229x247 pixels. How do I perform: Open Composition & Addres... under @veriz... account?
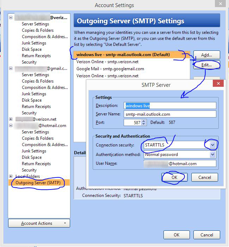45,37
